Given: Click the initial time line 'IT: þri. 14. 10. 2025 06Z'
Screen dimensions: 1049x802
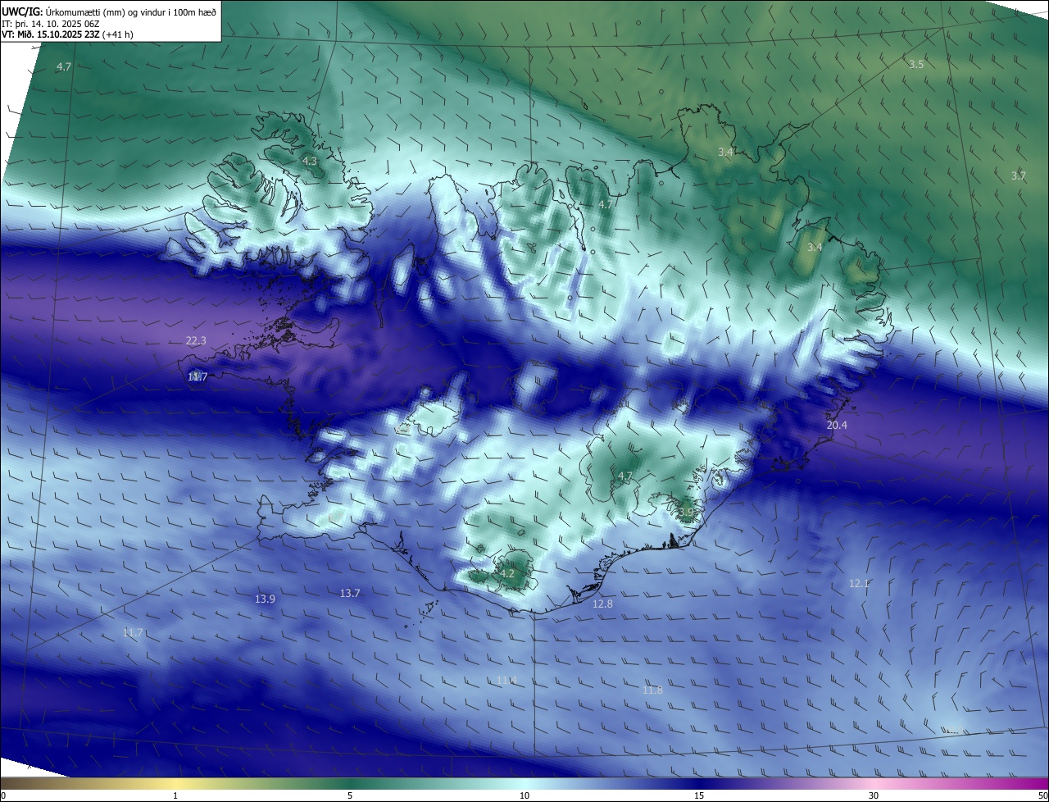Looking at the screenshot, I should click(51, 23).
